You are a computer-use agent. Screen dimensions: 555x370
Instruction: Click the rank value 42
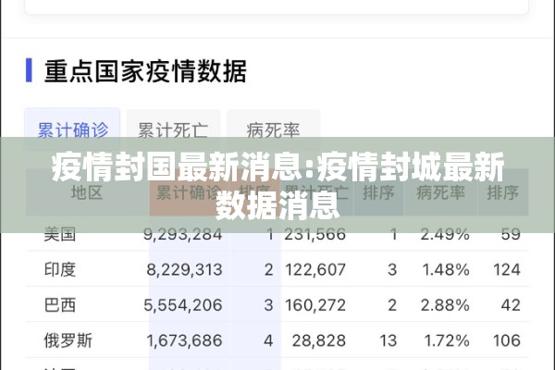(x=511, y=305)
